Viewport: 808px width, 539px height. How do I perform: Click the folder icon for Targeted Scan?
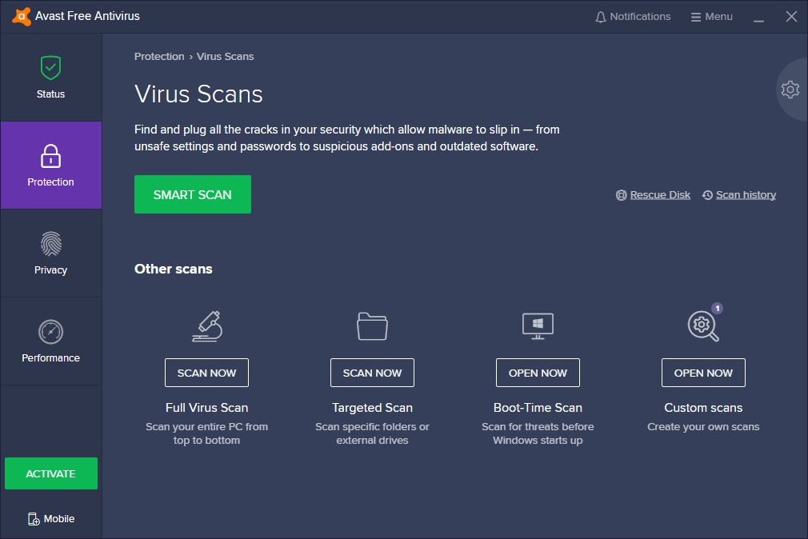[372, 326]
